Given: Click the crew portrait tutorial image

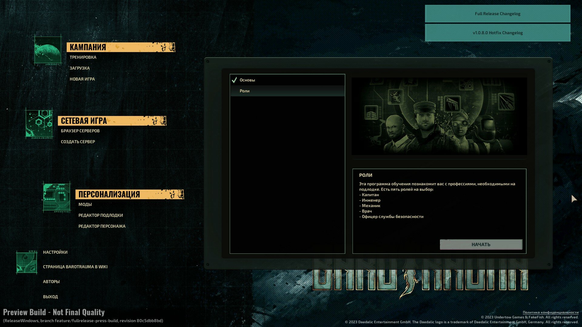Looking at the screenshot, I should click(x=439, y=116).
